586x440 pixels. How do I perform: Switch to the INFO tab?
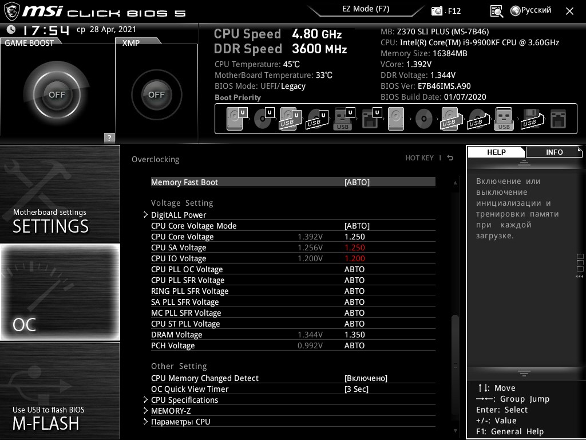click(x=554, y=152)
